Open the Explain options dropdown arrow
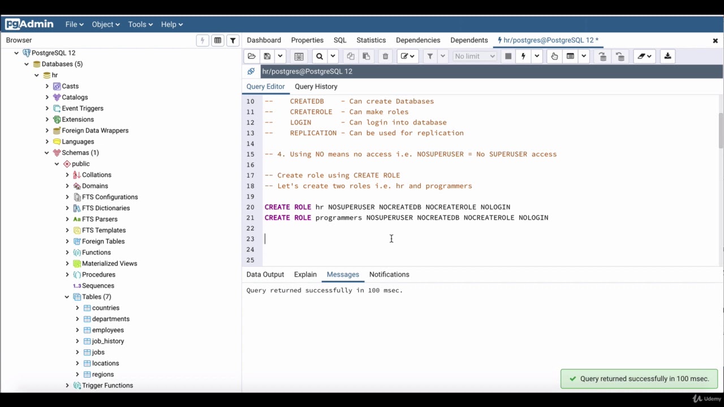The width and height of the screenshot is (724, 407). 584,56
